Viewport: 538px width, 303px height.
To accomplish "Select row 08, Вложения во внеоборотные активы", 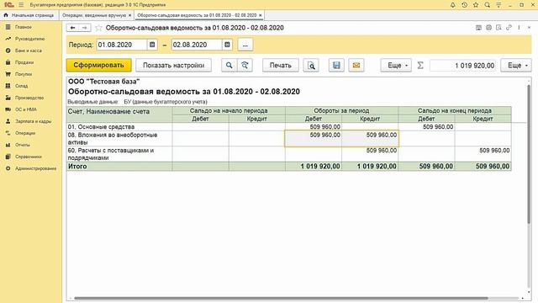I will [x=119, y=138].
